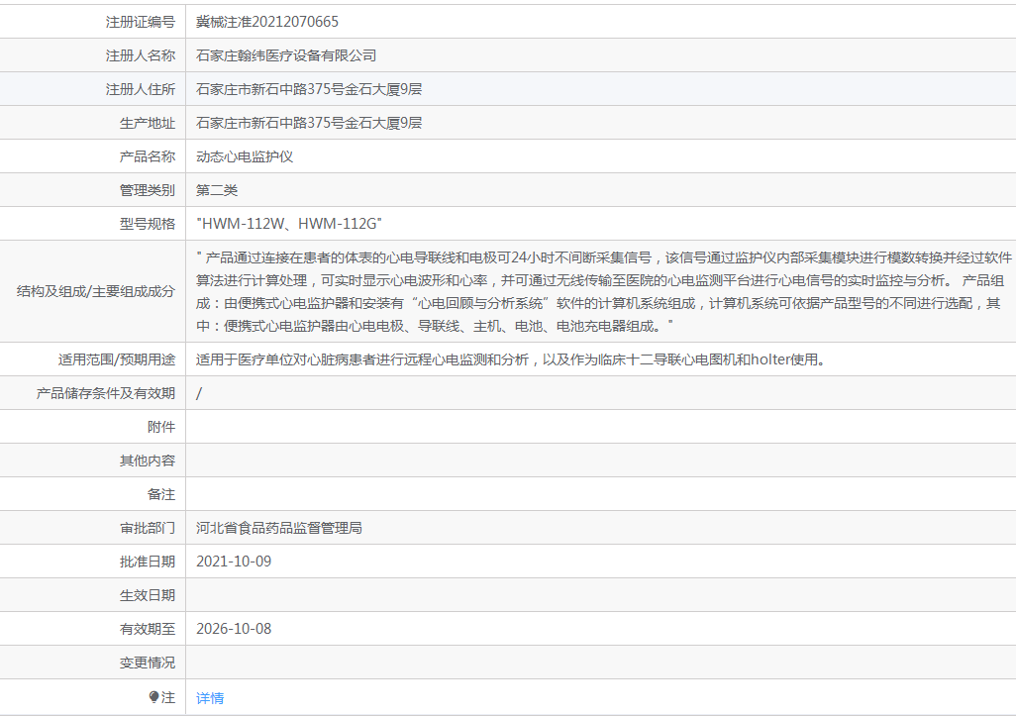Select the address in 生产地址 row

309,123
